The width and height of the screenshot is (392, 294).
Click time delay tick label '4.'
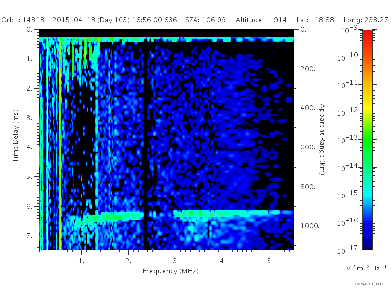30,147
